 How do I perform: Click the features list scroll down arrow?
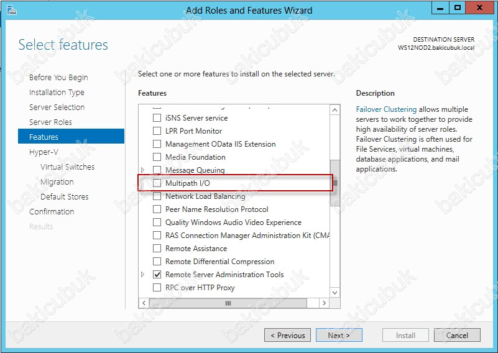click(334, 292)
